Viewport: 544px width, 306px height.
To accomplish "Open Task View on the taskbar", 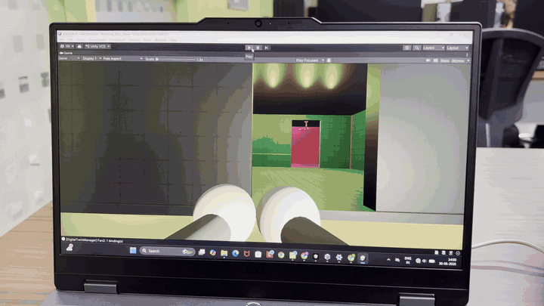I will tap(201, 252).
